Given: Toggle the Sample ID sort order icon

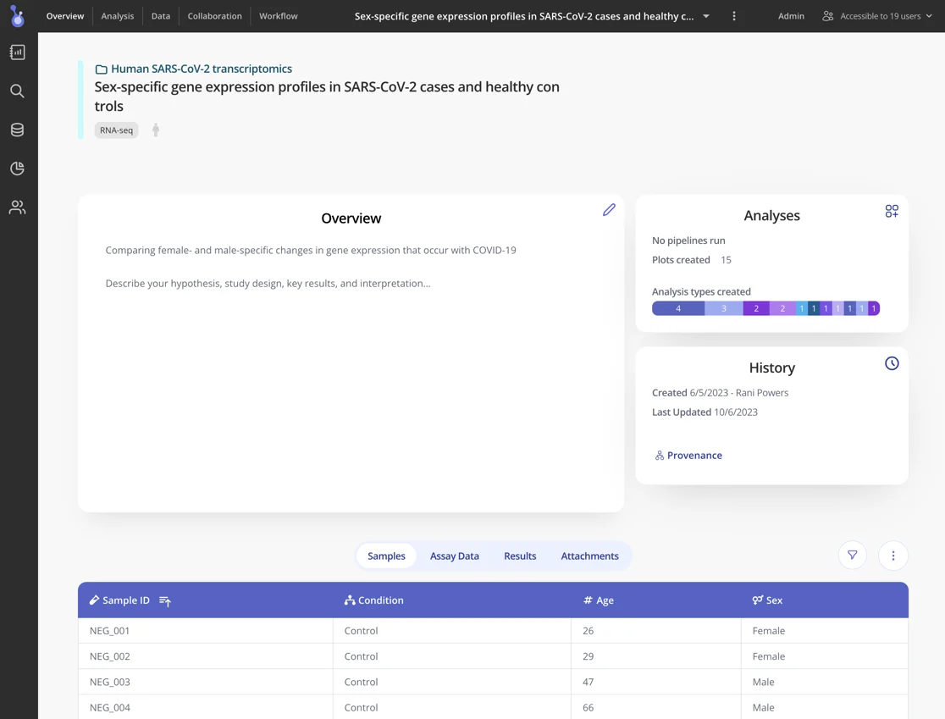Looking at the screenshot, I should click(165, 600).
